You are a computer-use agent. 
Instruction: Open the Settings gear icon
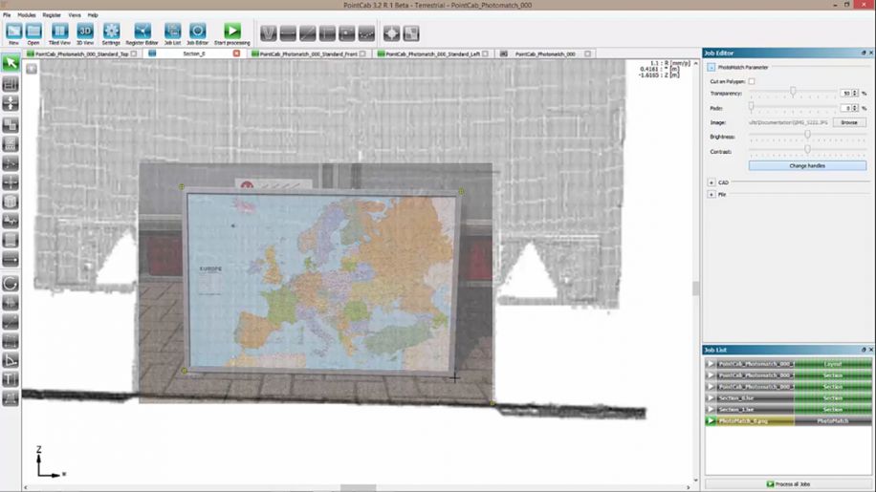click(x=112, y=33)
